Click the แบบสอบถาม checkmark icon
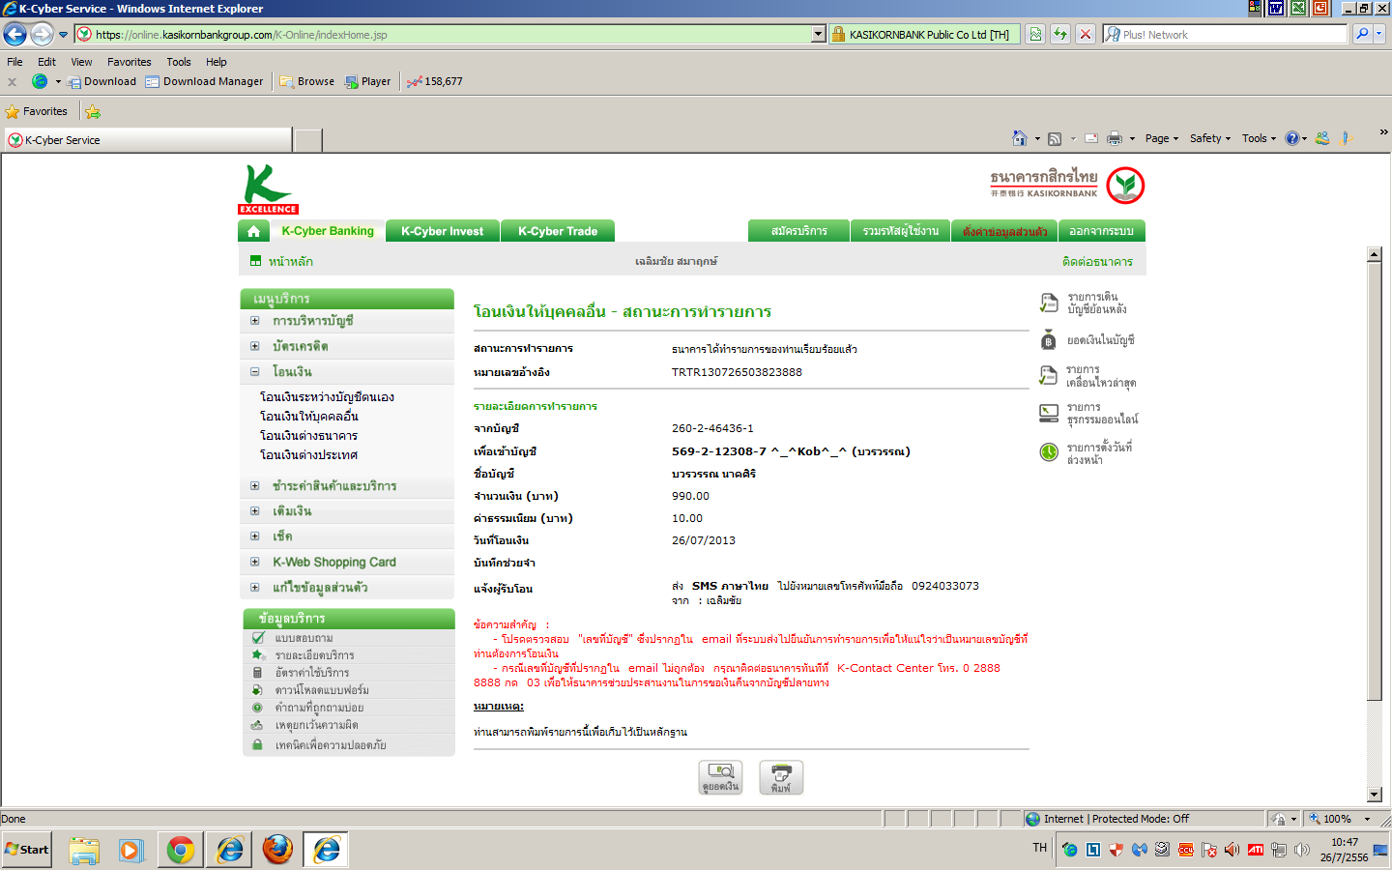 258,638
